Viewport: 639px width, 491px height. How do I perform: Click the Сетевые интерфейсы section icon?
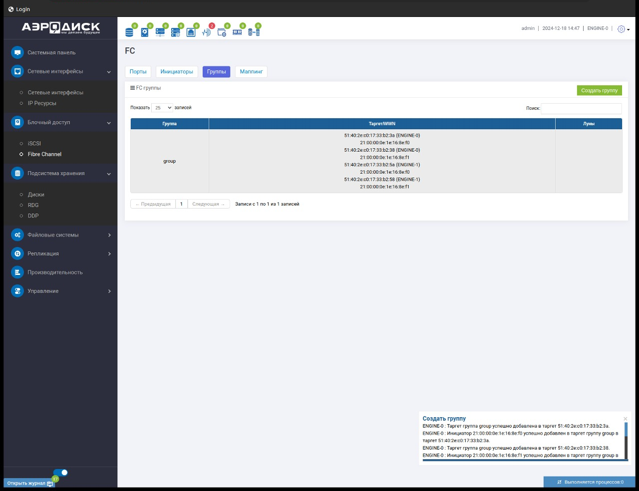pyautogui.click(x=17, y=71)
